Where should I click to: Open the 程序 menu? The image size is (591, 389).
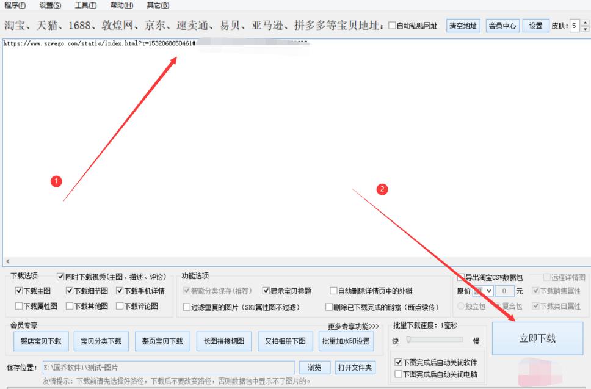[13, 4]
